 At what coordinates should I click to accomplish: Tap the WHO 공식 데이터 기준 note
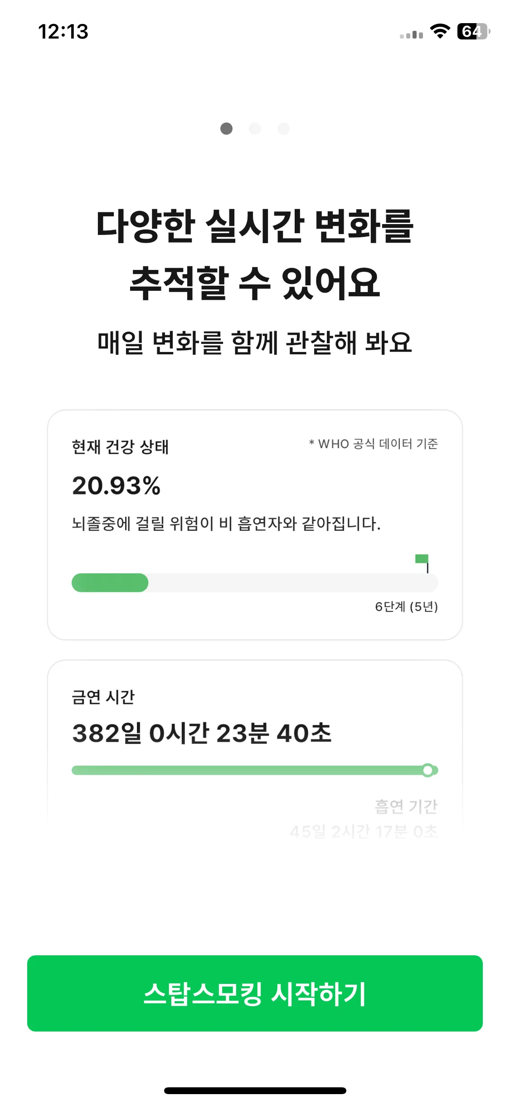374,444
